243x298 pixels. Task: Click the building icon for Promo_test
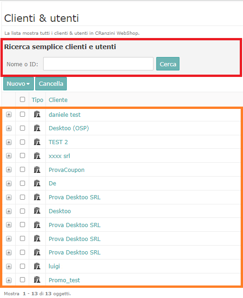(37, 280)
